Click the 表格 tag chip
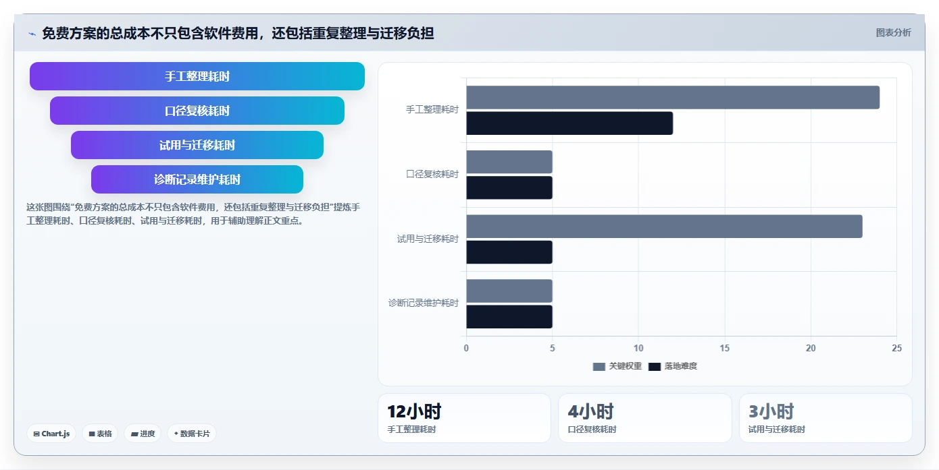Image resolution: width=939 pixels, height=470 pixels. 100,434
